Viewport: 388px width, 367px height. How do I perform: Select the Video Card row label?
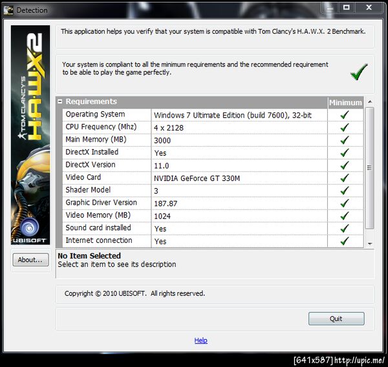click(83, 177)
